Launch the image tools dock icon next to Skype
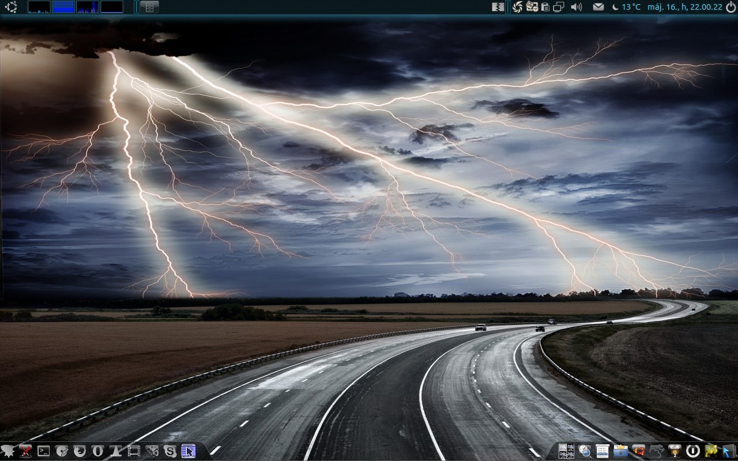 click(152, 451)
